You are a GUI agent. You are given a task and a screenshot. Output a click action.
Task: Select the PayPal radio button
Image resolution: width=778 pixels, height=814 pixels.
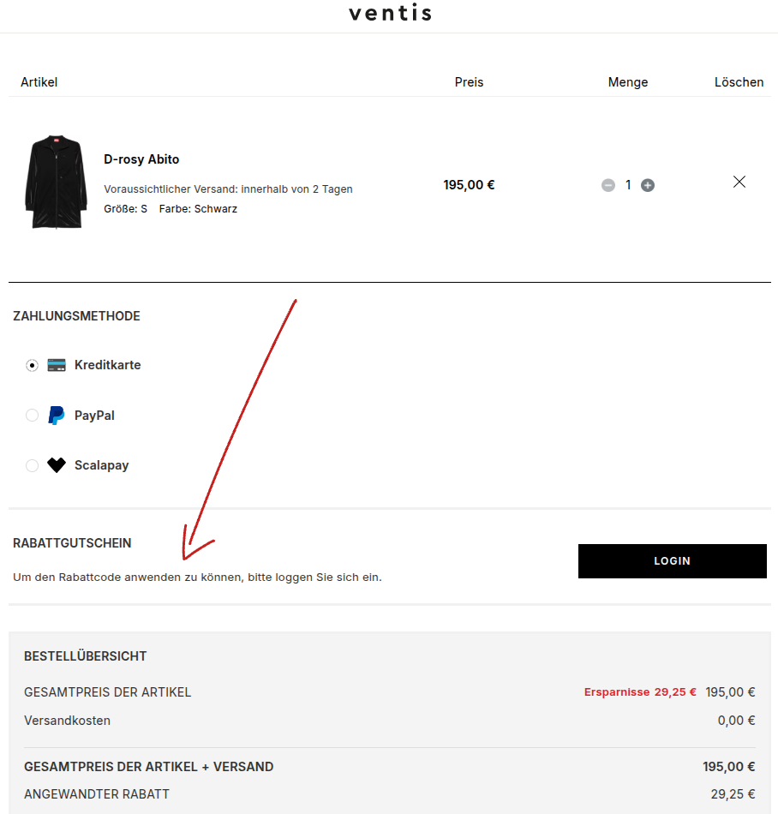33,416
